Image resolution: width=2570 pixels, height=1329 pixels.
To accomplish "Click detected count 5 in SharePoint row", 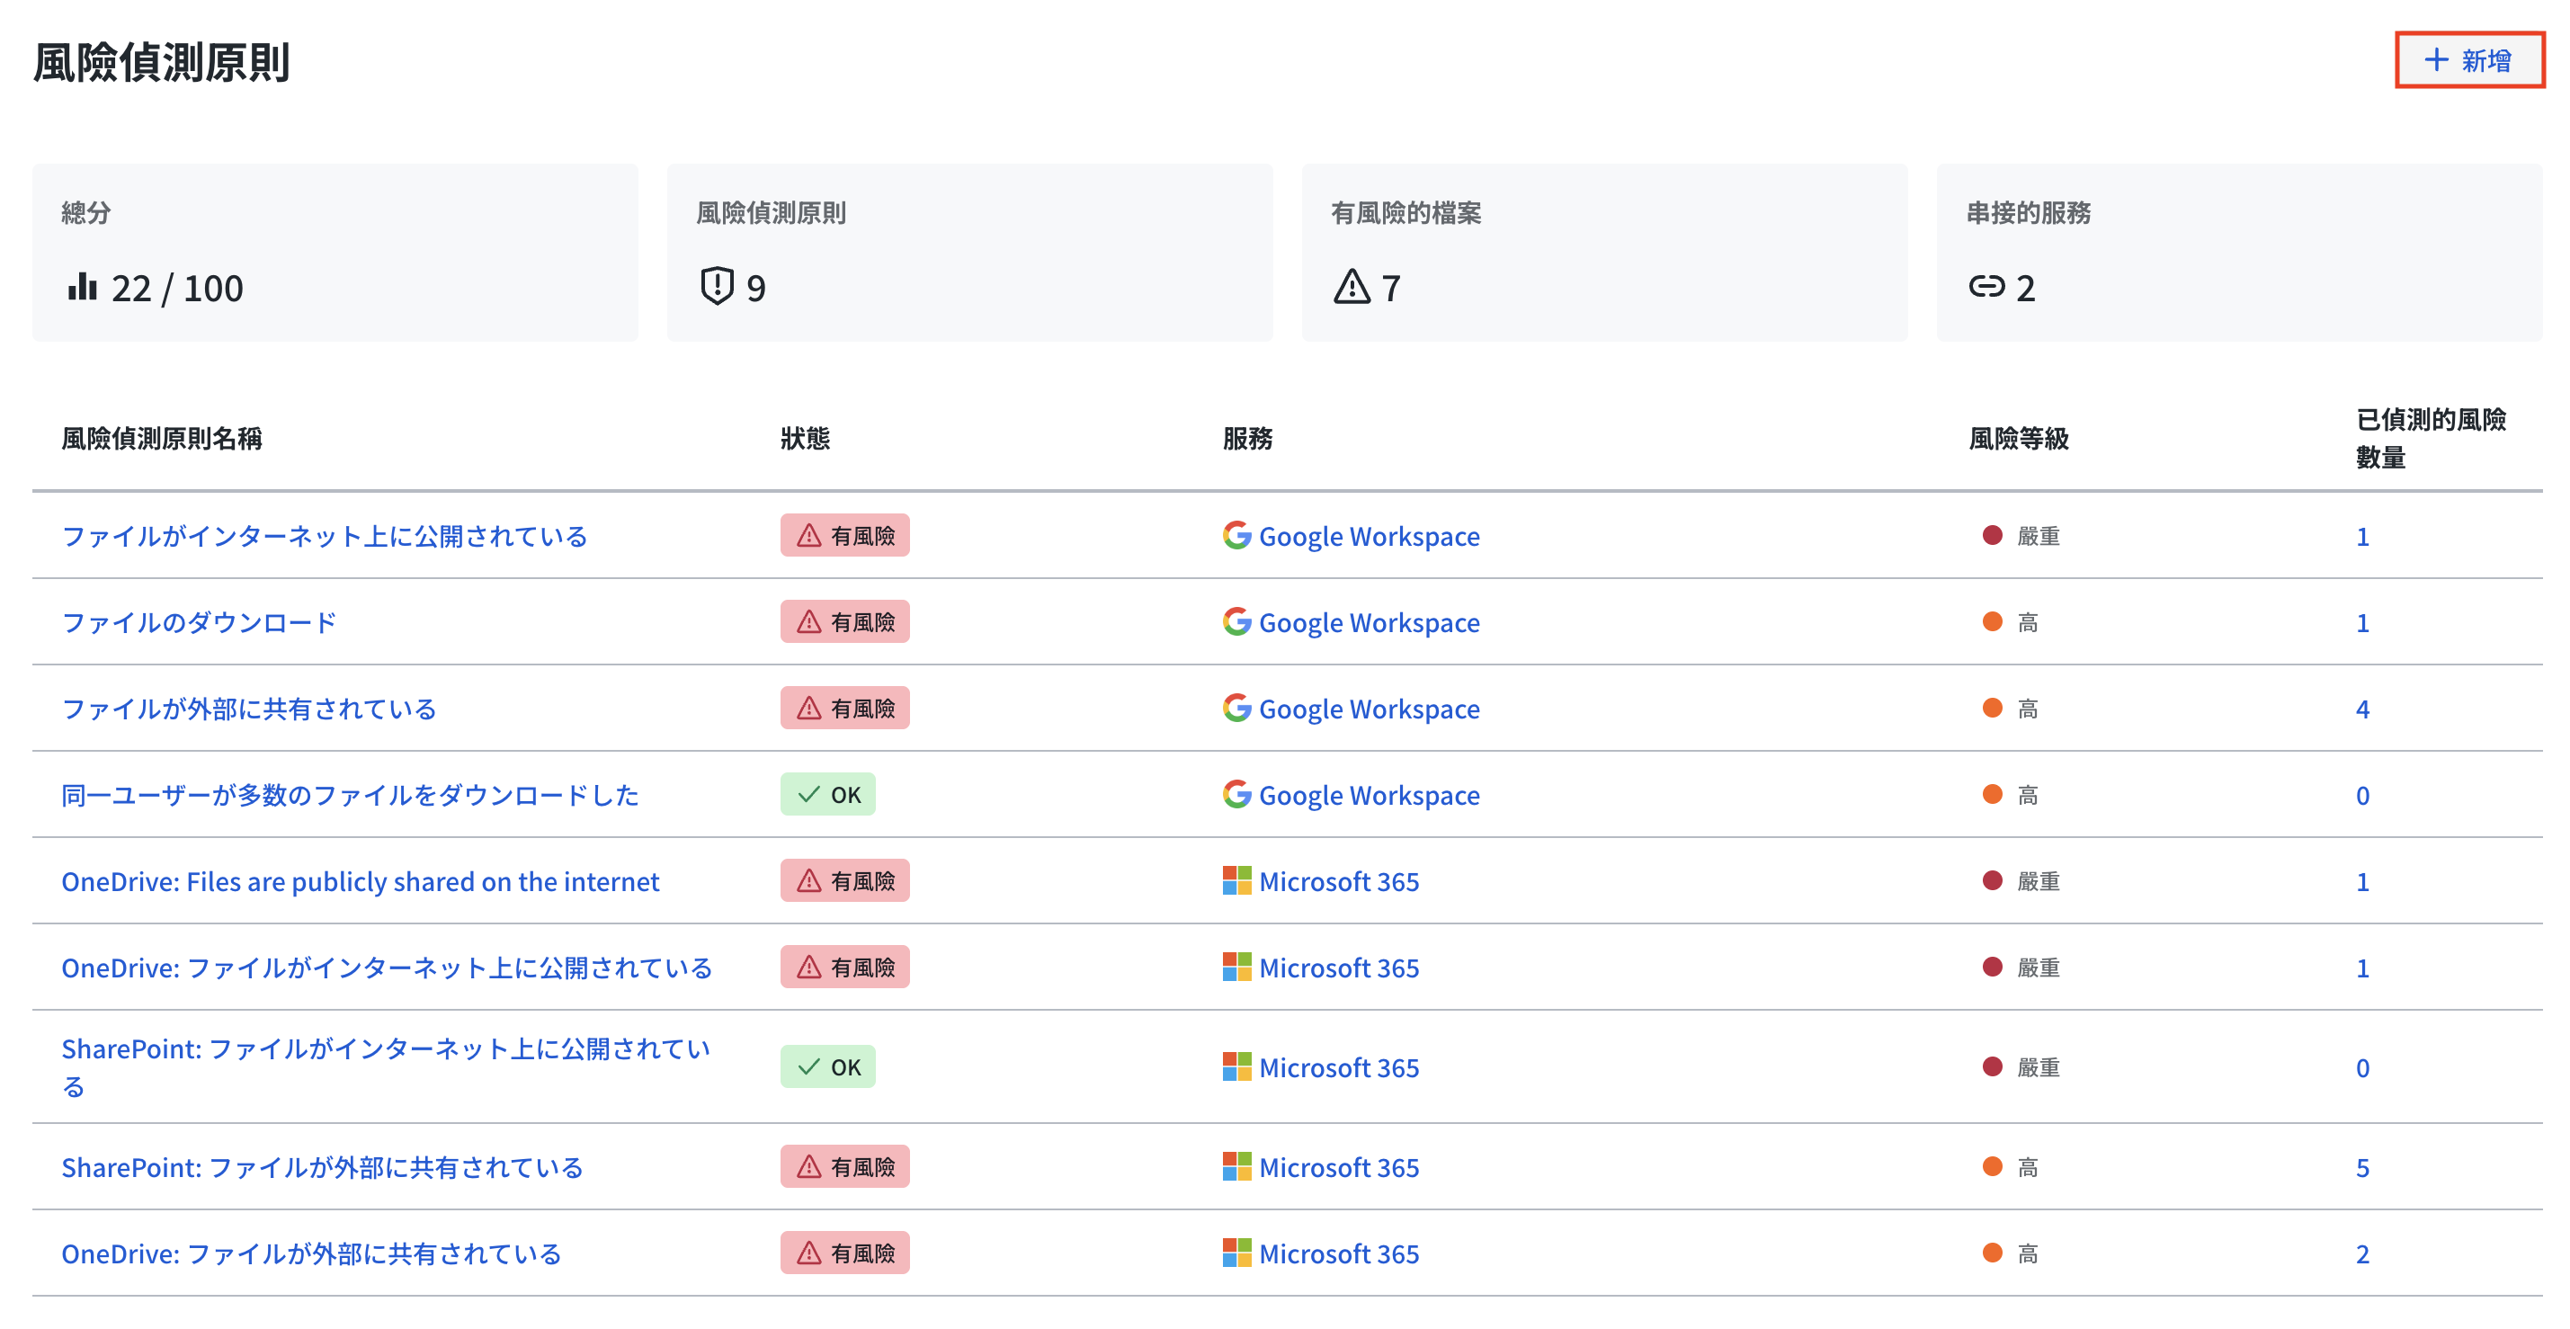I will 2362,1167.
